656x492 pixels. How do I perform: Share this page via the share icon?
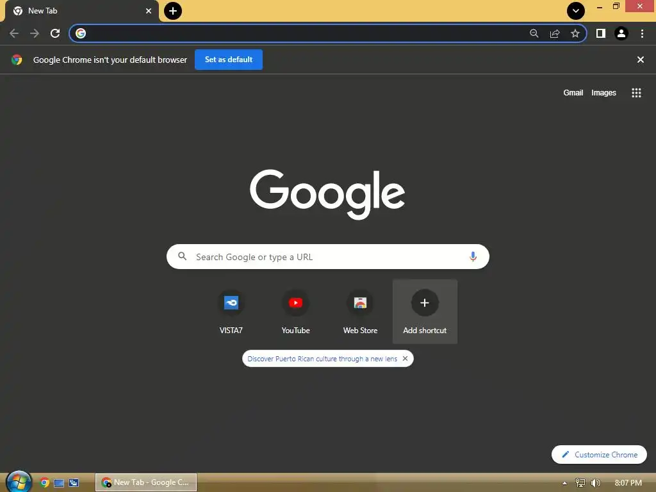pyautogui.click(x=555, y=33)
